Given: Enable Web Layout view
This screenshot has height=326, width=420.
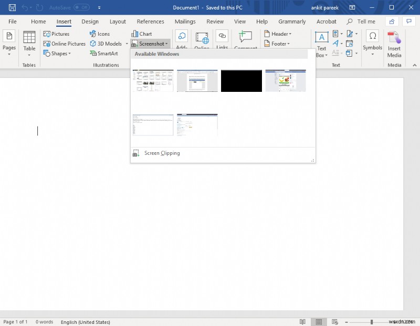Looking at the screenshot, I should point(334,322).
